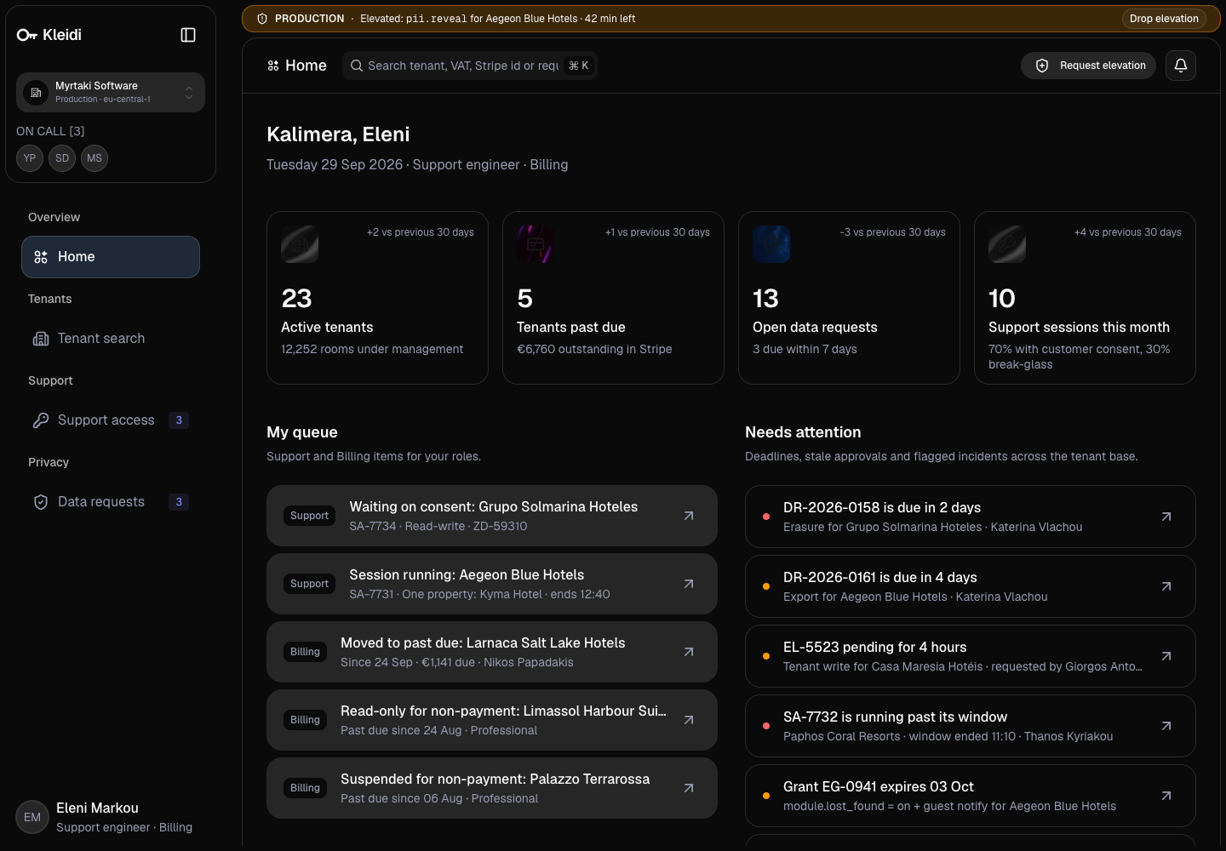Open the Tenants past due card

tap(613, 298)
